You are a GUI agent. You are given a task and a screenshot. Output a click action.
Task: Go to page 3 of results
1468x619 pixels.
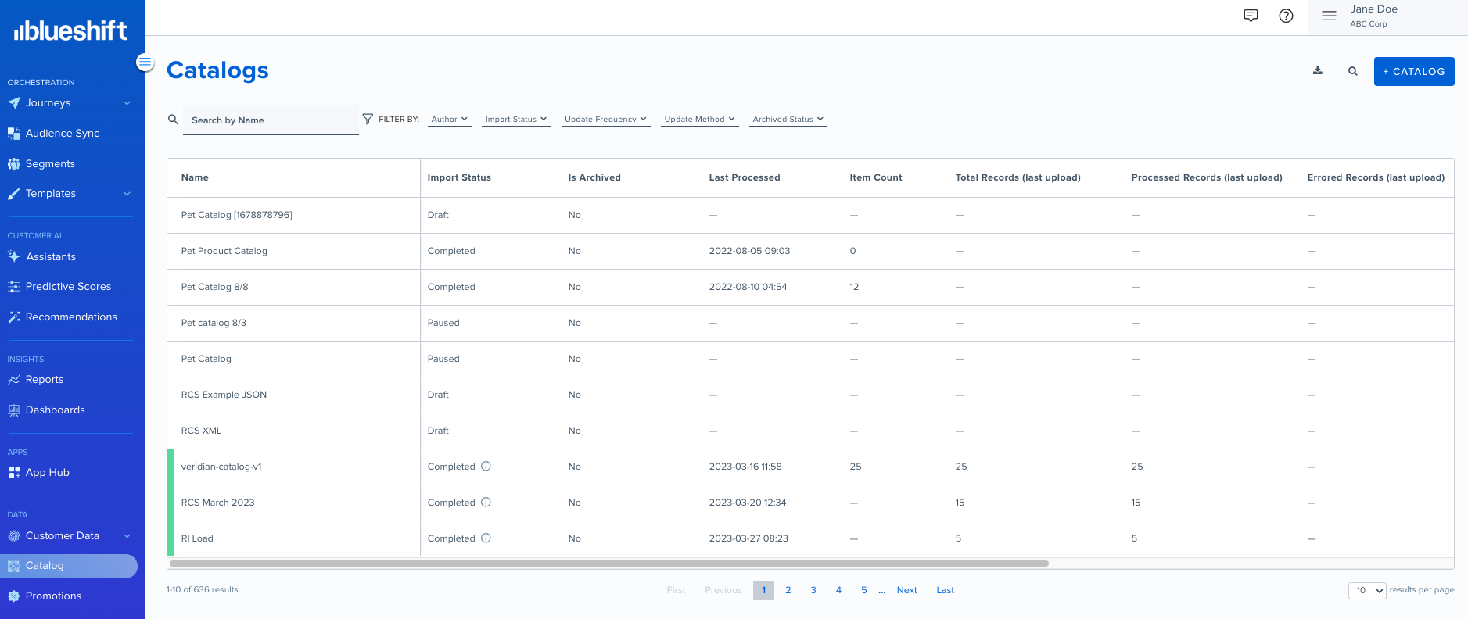point(813,590)
